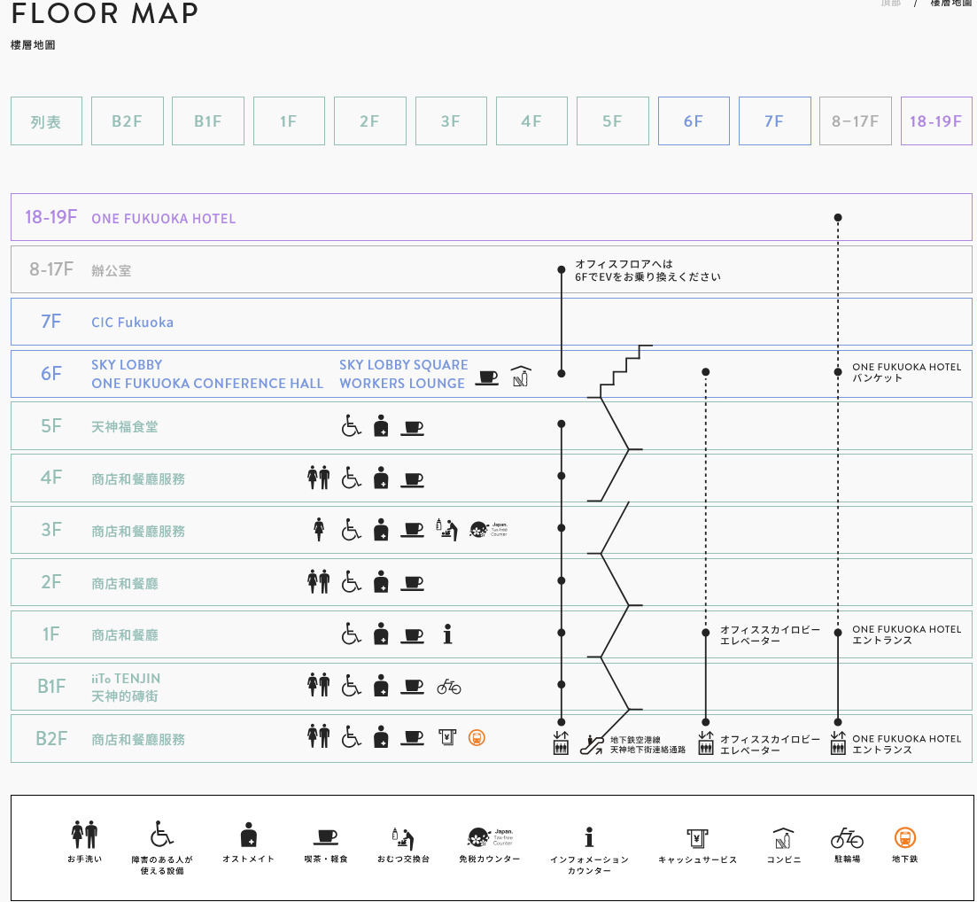The height and width of the screenshot is (902, 977).
Task: Switch to the 18-19F tab
Action: pos(935,121)
